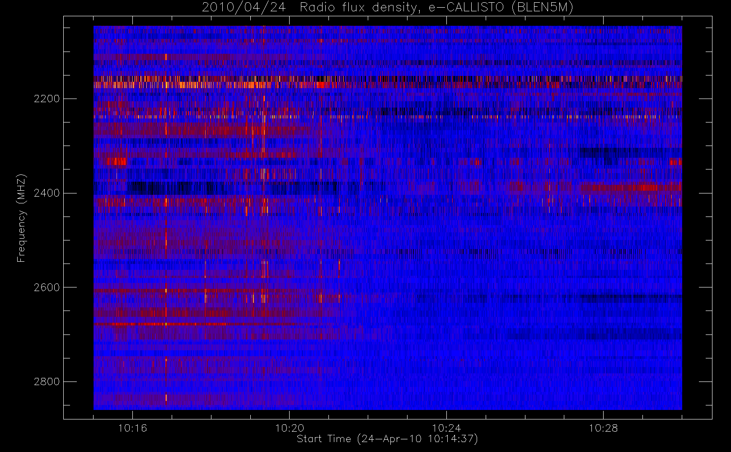Image resolution: width=731 pixels, height=452 pixels.
Task: Select the 2800 frequency tick label
Action: click(x=47, y=381)
